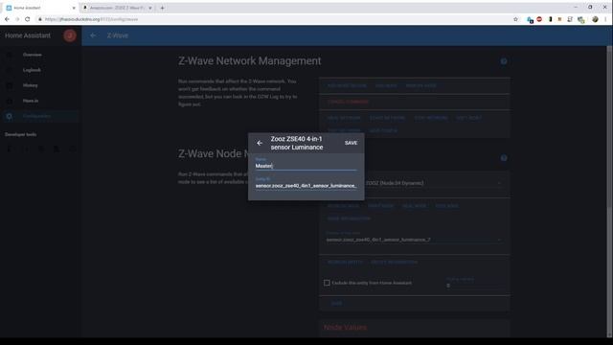Viewport: 613px width, 345px height.
Task: Open History from the sidebar
Action: click(30, 85)
